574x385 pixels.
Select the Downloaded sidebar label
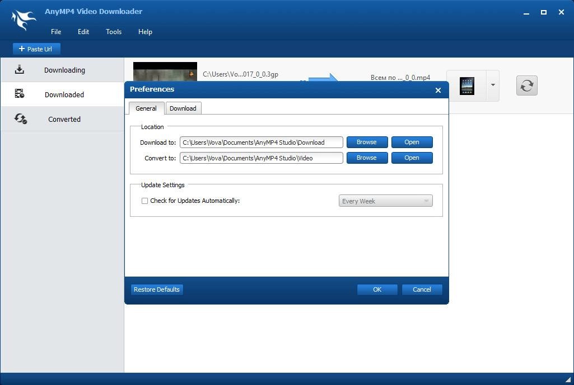pos(64,94)
